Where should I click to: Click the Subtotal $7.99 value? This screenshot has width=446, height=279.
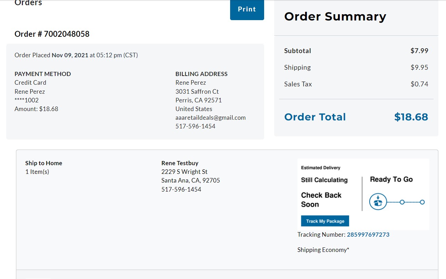(419, 51)
